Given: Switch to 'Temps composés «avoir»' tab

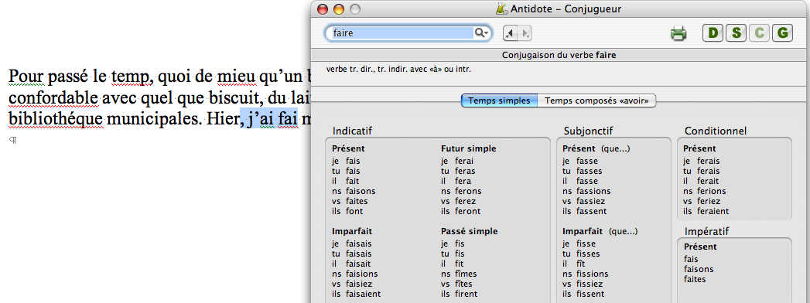Looking at the screenshot, I should pyautogui.click(x=596, y=100).
